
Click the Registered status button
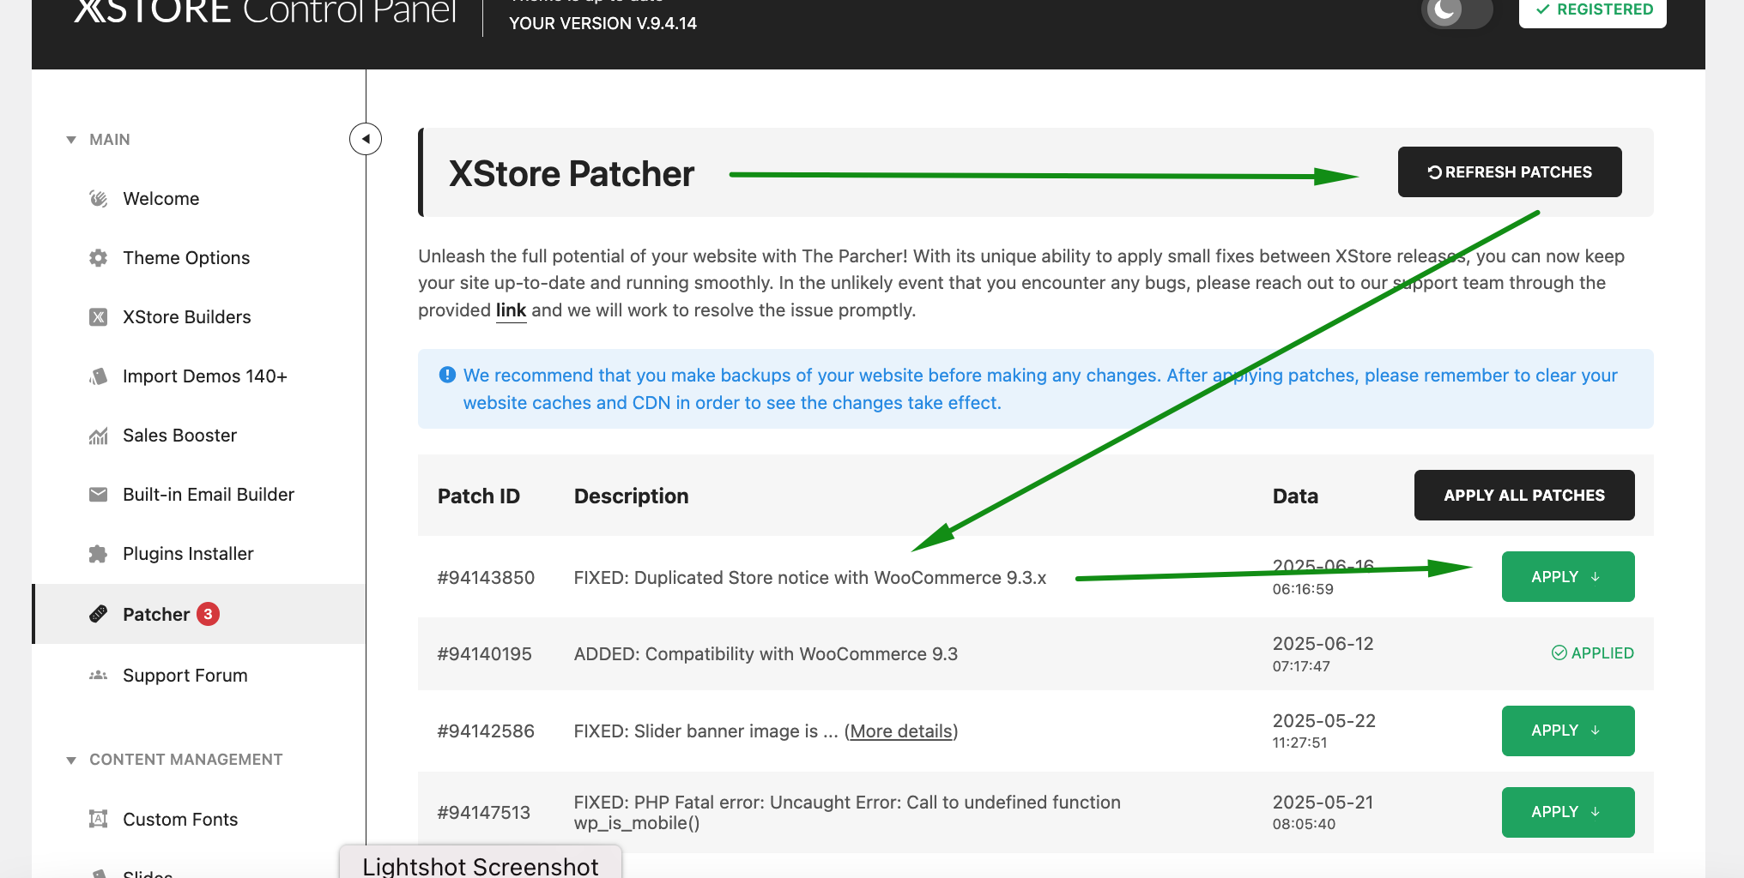[x=1593, y=11]
